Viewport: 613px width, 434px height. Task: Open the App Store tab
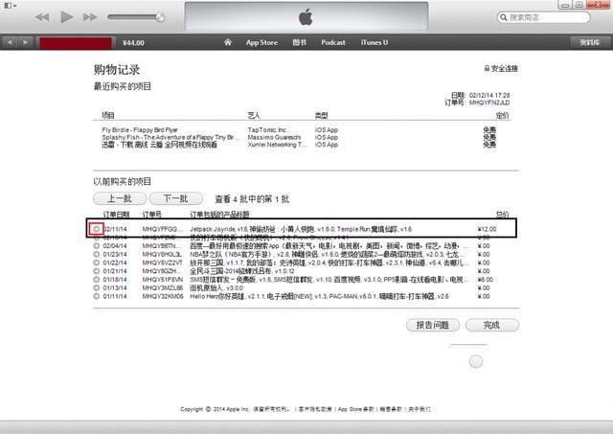[x=261, y=42]
